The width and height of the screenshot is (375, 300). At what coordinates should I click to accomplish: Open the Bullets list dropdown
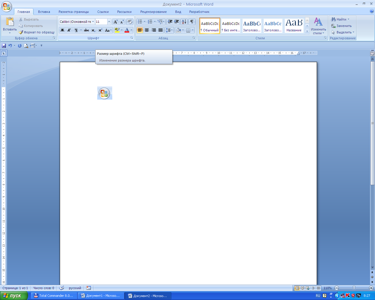coord(144,22)
